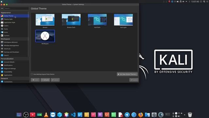Click the red record icon in the dock

tap(33, 115)
